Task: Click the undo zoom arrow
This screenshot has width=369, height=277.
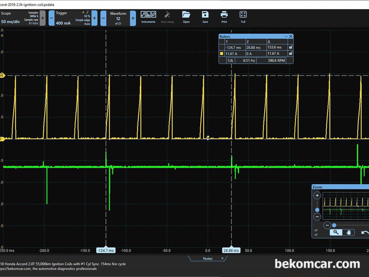Action: [365, 232]
